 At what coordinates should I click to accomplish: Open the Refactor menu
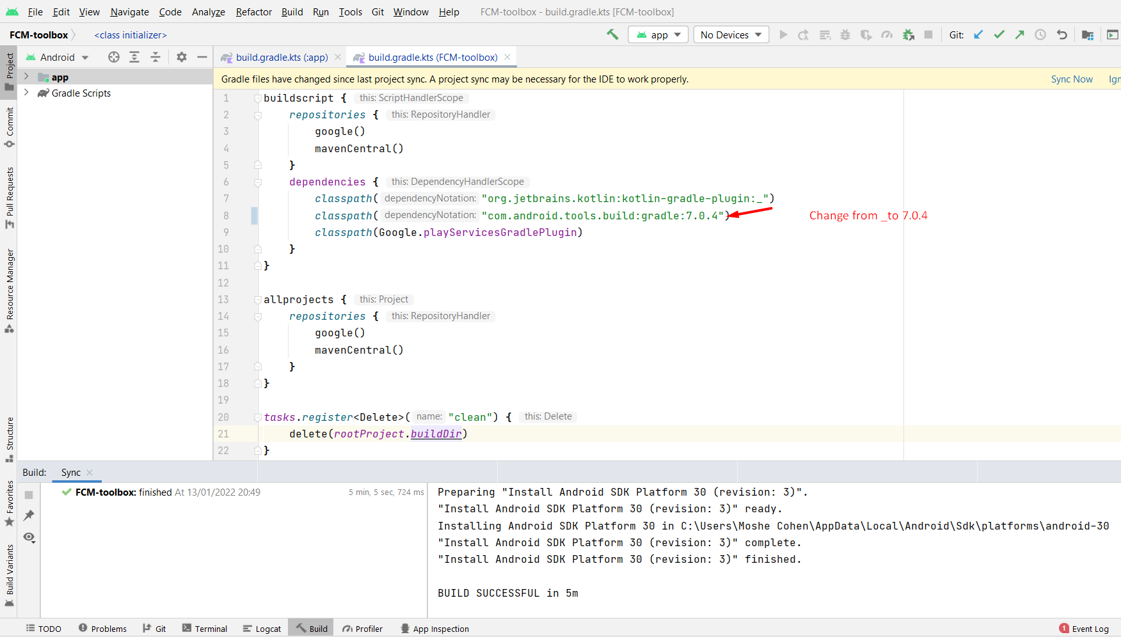[x=253, y=12]
